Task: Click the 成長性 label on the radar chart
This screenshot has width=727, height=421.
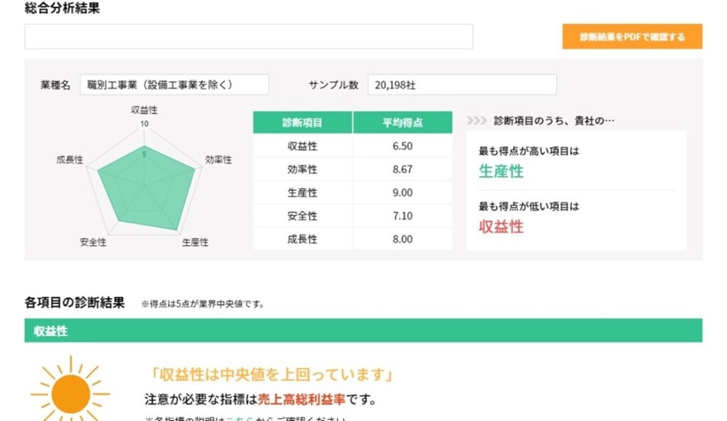Action: pyautogui.click(x=70, y=160)
